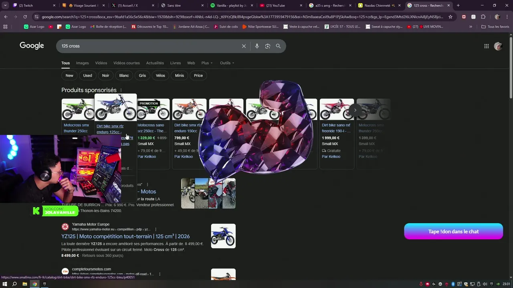This screenshot has width=513, height=288.
Task: Open blue Yamaha YZ125 thumbnail image
Action: pyautogui.click(x=223, y=236)
